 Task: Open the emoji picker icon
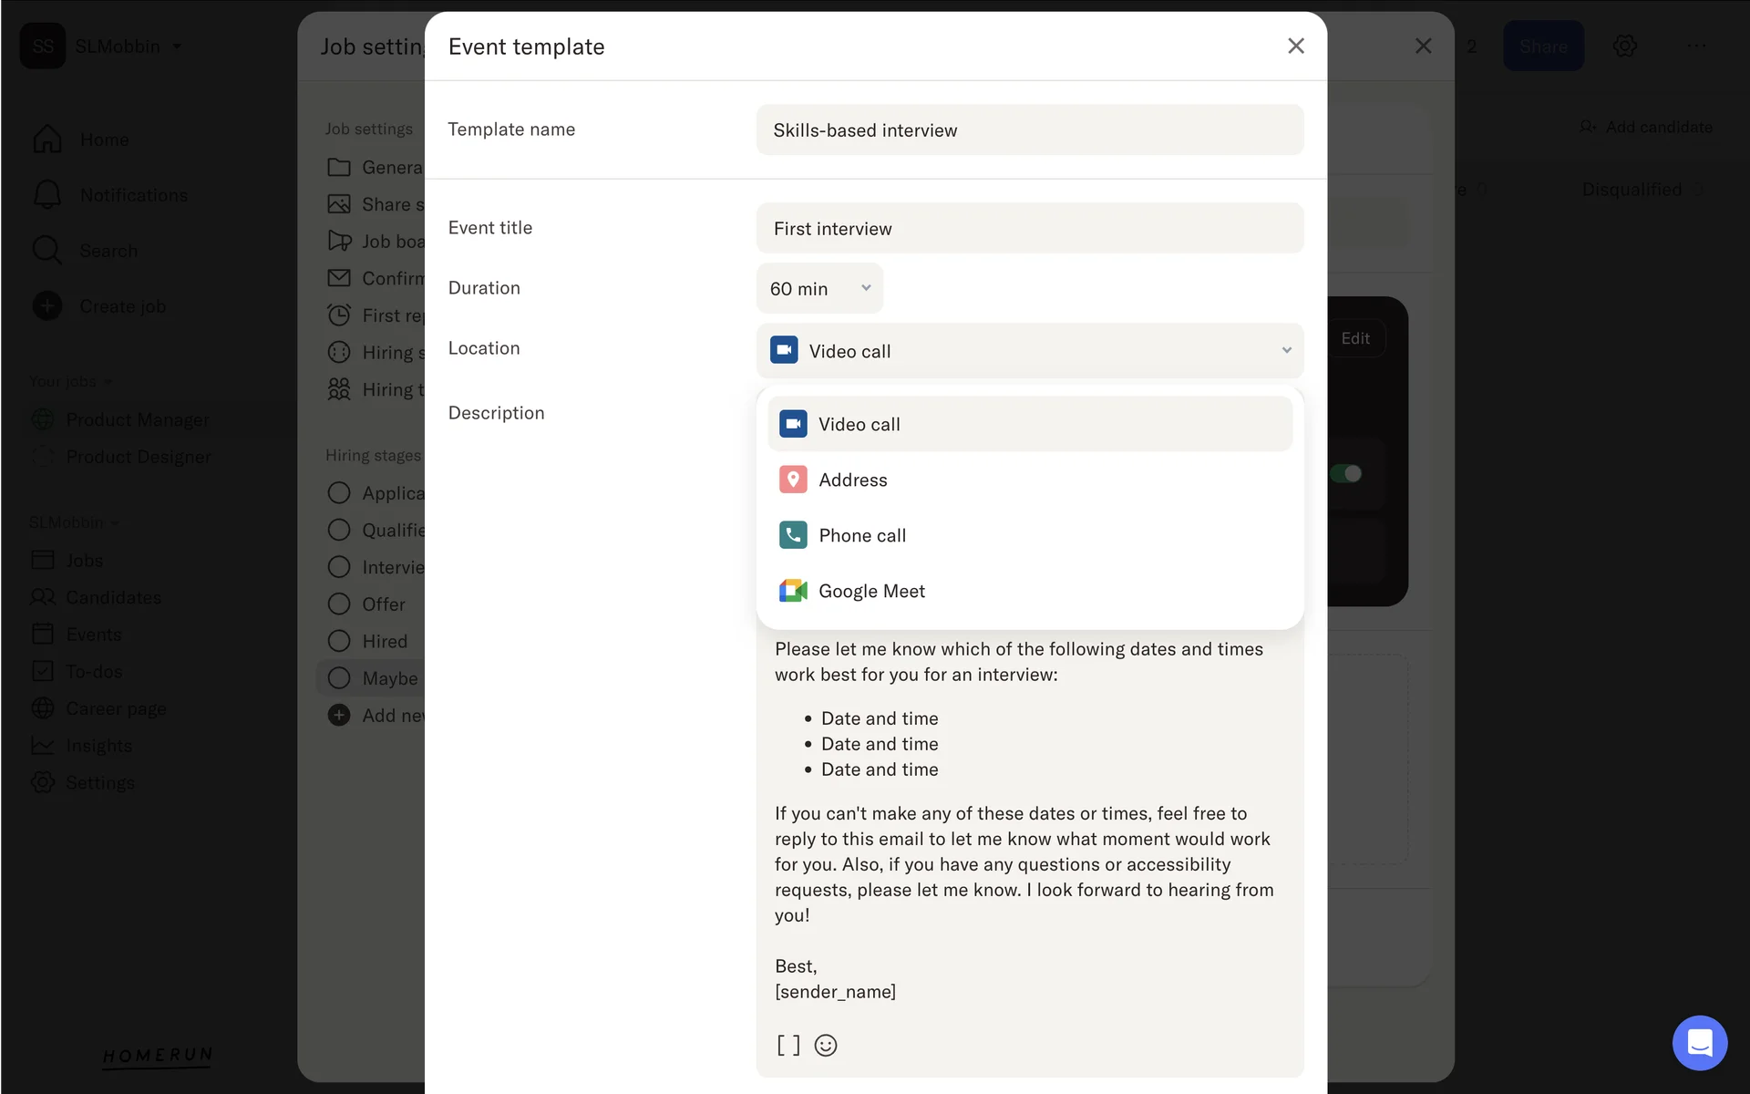[x=826, y=1045]
